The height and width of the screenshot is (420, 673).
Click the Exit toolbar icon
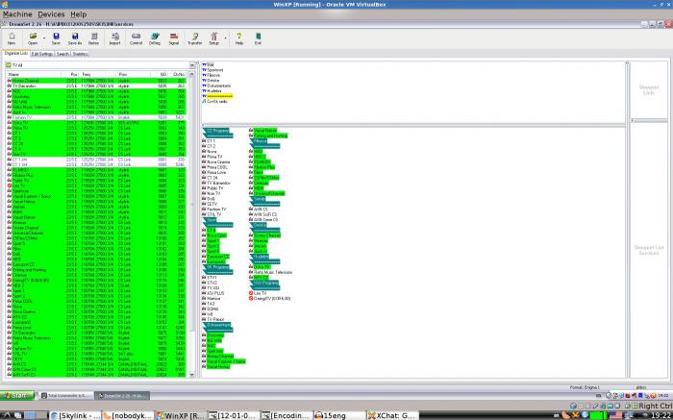[x=258, y=38]
